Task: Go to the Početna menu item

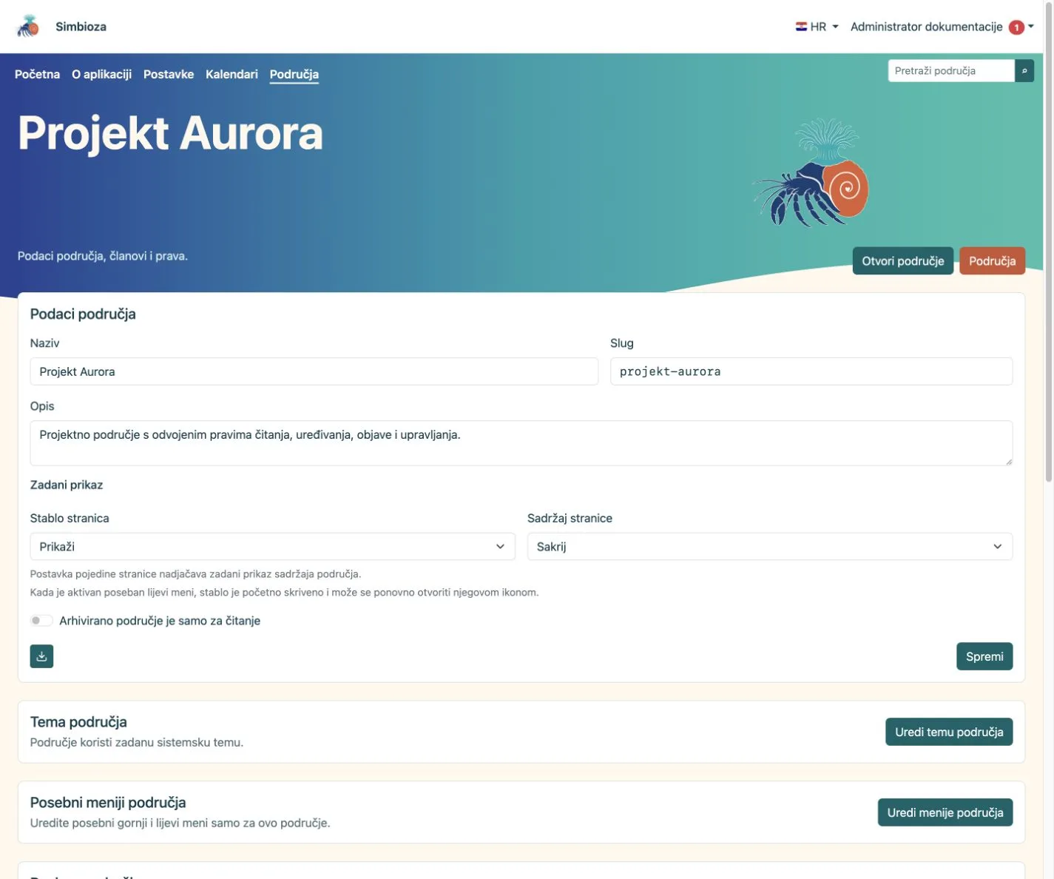Action: (37, 74)
